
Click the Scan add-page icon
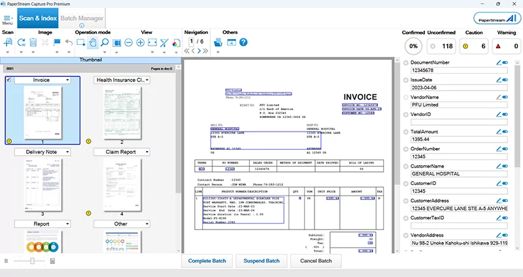pyautogui.click(x=7, y=43)
